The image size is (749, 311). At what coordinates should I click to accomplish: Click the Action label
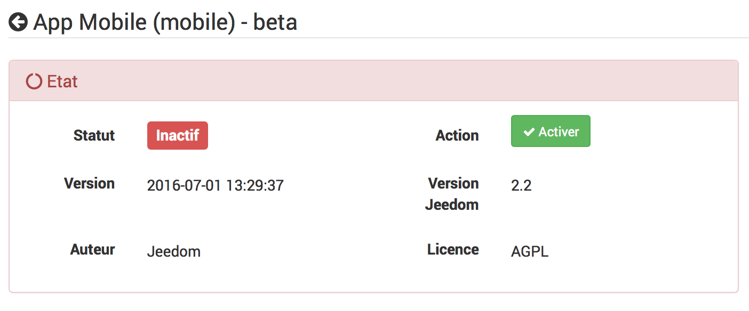[457, 135]
